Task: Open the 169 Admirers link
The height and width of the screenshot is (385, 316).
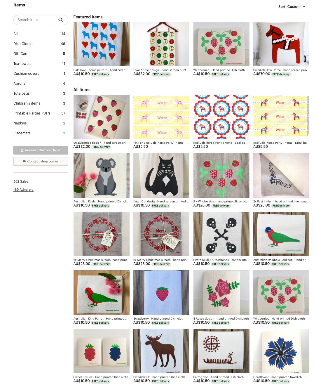Action: (x=23, y=190)
